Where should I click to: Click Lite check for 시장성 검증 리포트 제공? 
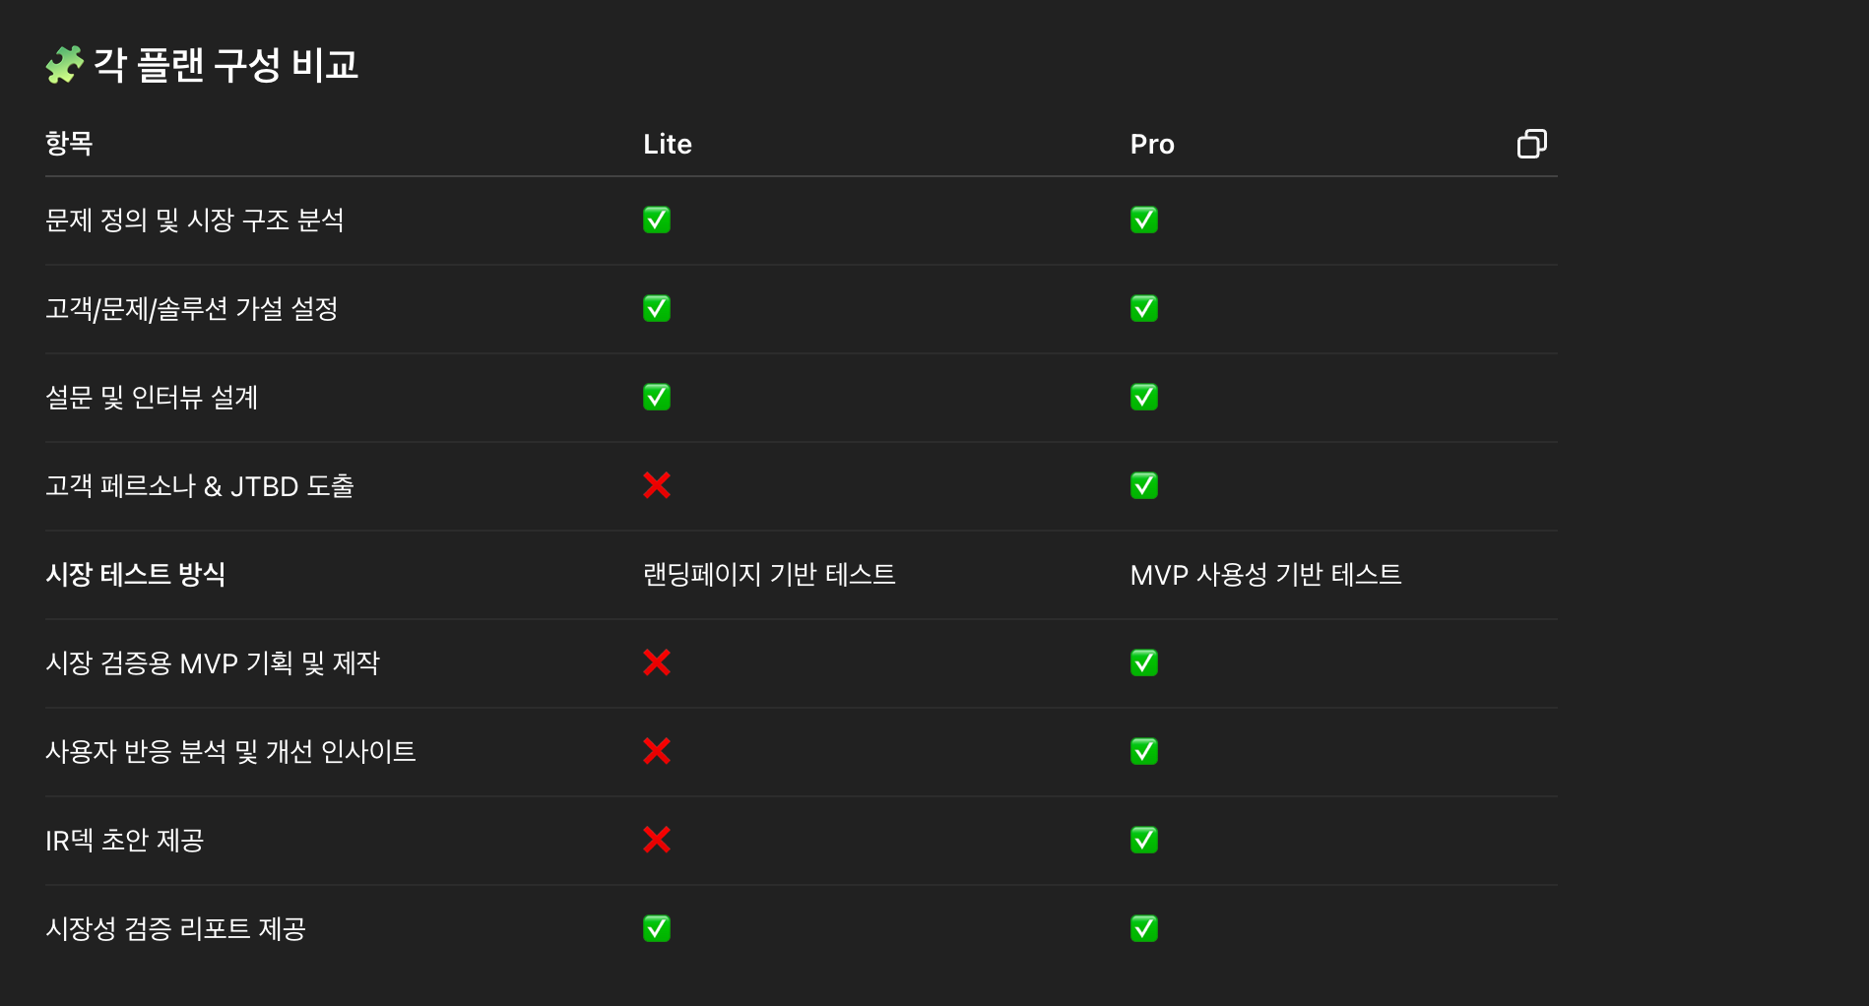click(x=657, y=928)
